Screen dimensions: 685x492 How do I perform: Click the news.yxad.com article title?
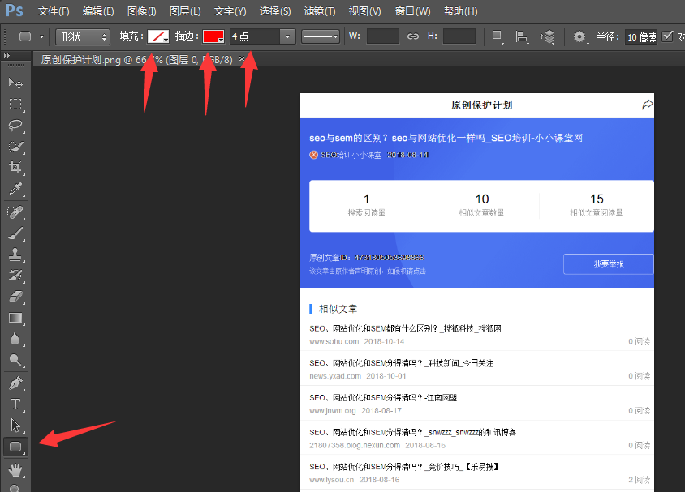tap(401, 363)
